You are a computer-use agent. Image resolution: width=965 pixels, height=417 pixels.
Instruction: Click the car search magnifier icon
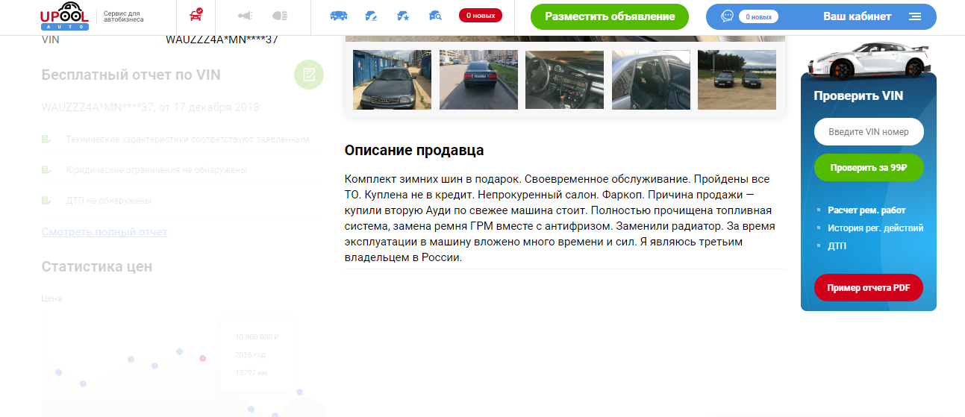click(x=436, y=16)
